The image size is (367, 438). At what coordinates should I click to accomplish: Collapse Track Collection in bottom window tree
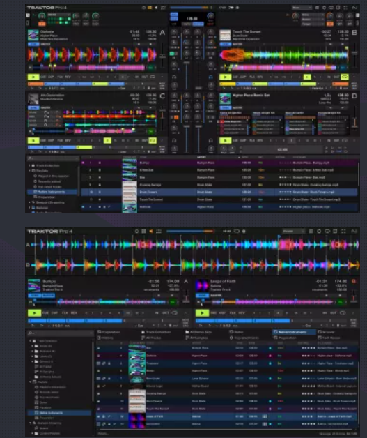pyautogui.click(x=31, y=341)
